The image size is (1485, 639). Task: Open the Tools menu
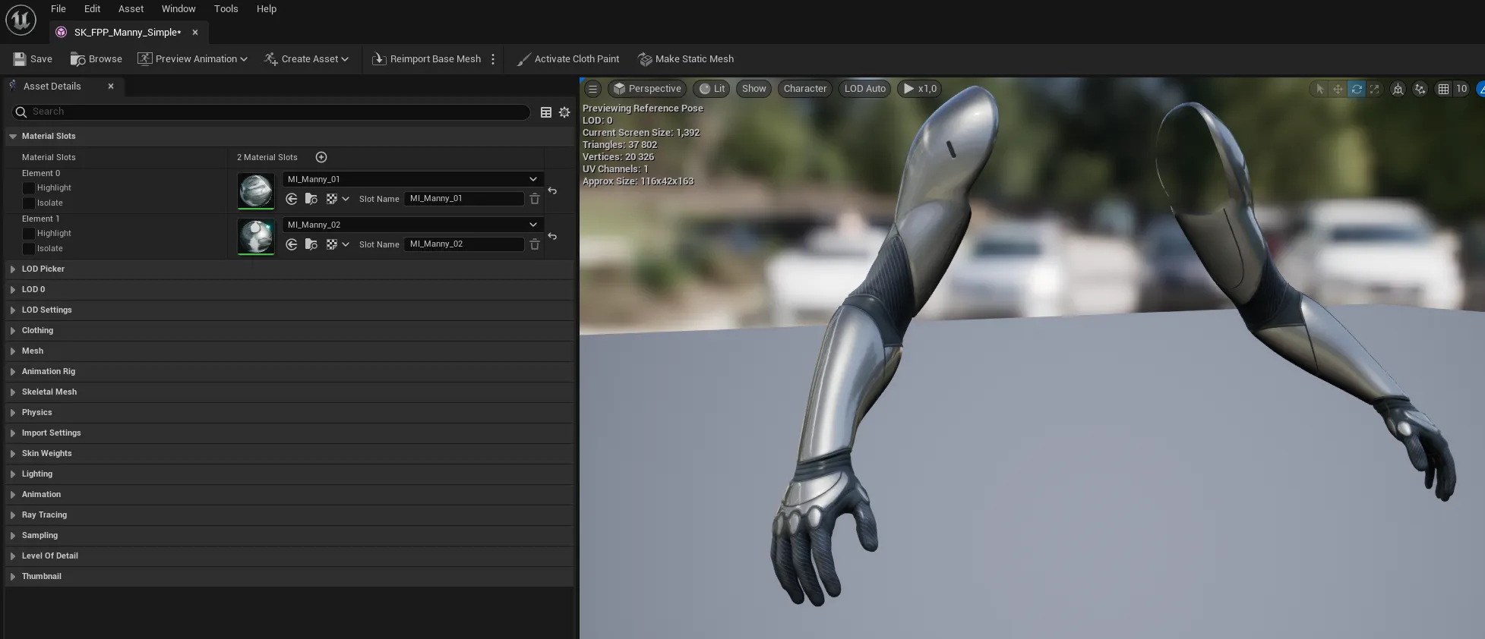tap(226, 9)
